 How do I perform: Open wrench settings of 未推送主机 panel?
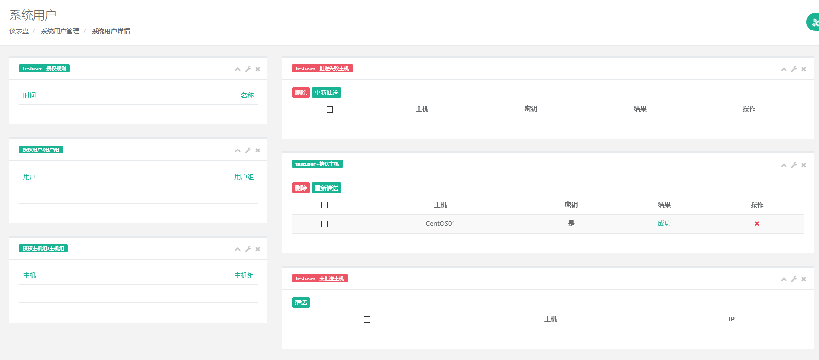coord(794,279)
